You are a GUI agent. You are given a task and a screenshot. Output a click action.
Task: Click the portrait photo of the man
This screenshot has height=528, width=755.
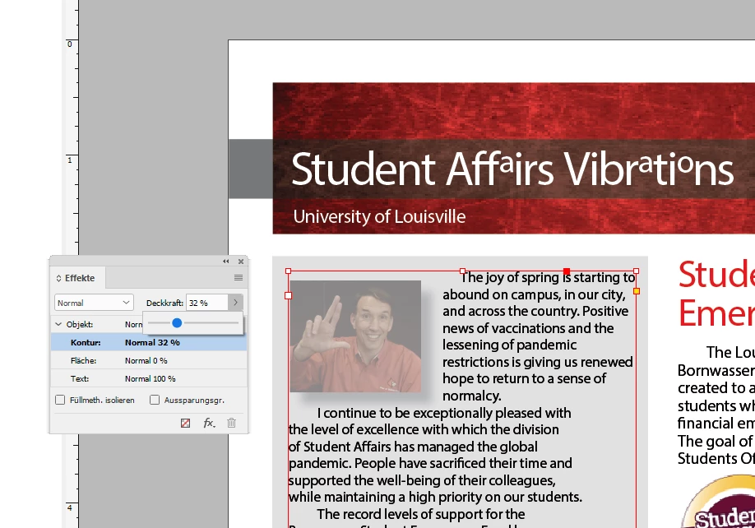click(x=355, y=336)
